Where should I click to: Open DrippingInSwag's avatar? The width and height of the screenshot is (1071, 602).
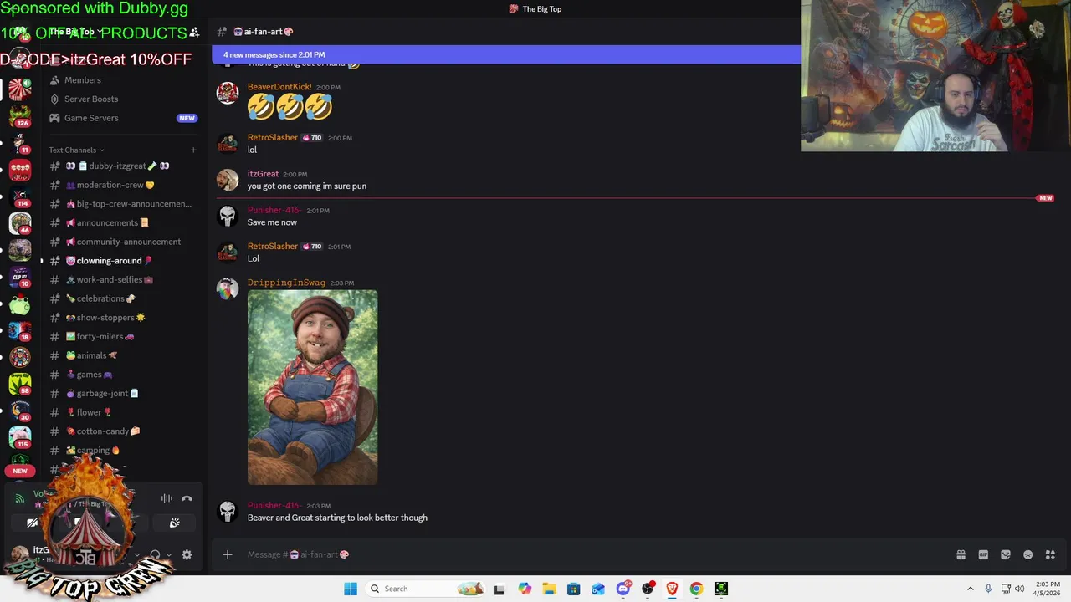tap(228, 289)
